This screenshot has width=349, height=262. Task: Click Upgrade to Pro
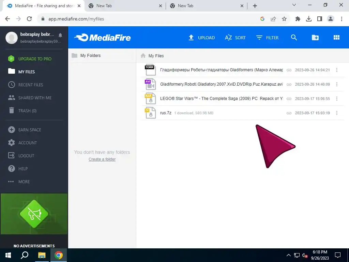[x=30, y=59]
